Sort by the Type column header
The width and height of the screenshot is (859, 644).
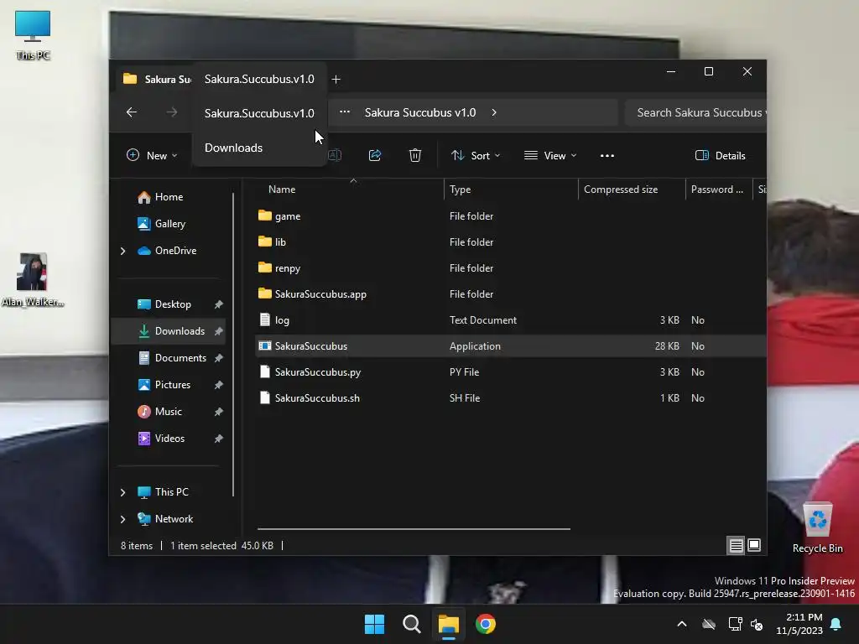pos(511,190)
